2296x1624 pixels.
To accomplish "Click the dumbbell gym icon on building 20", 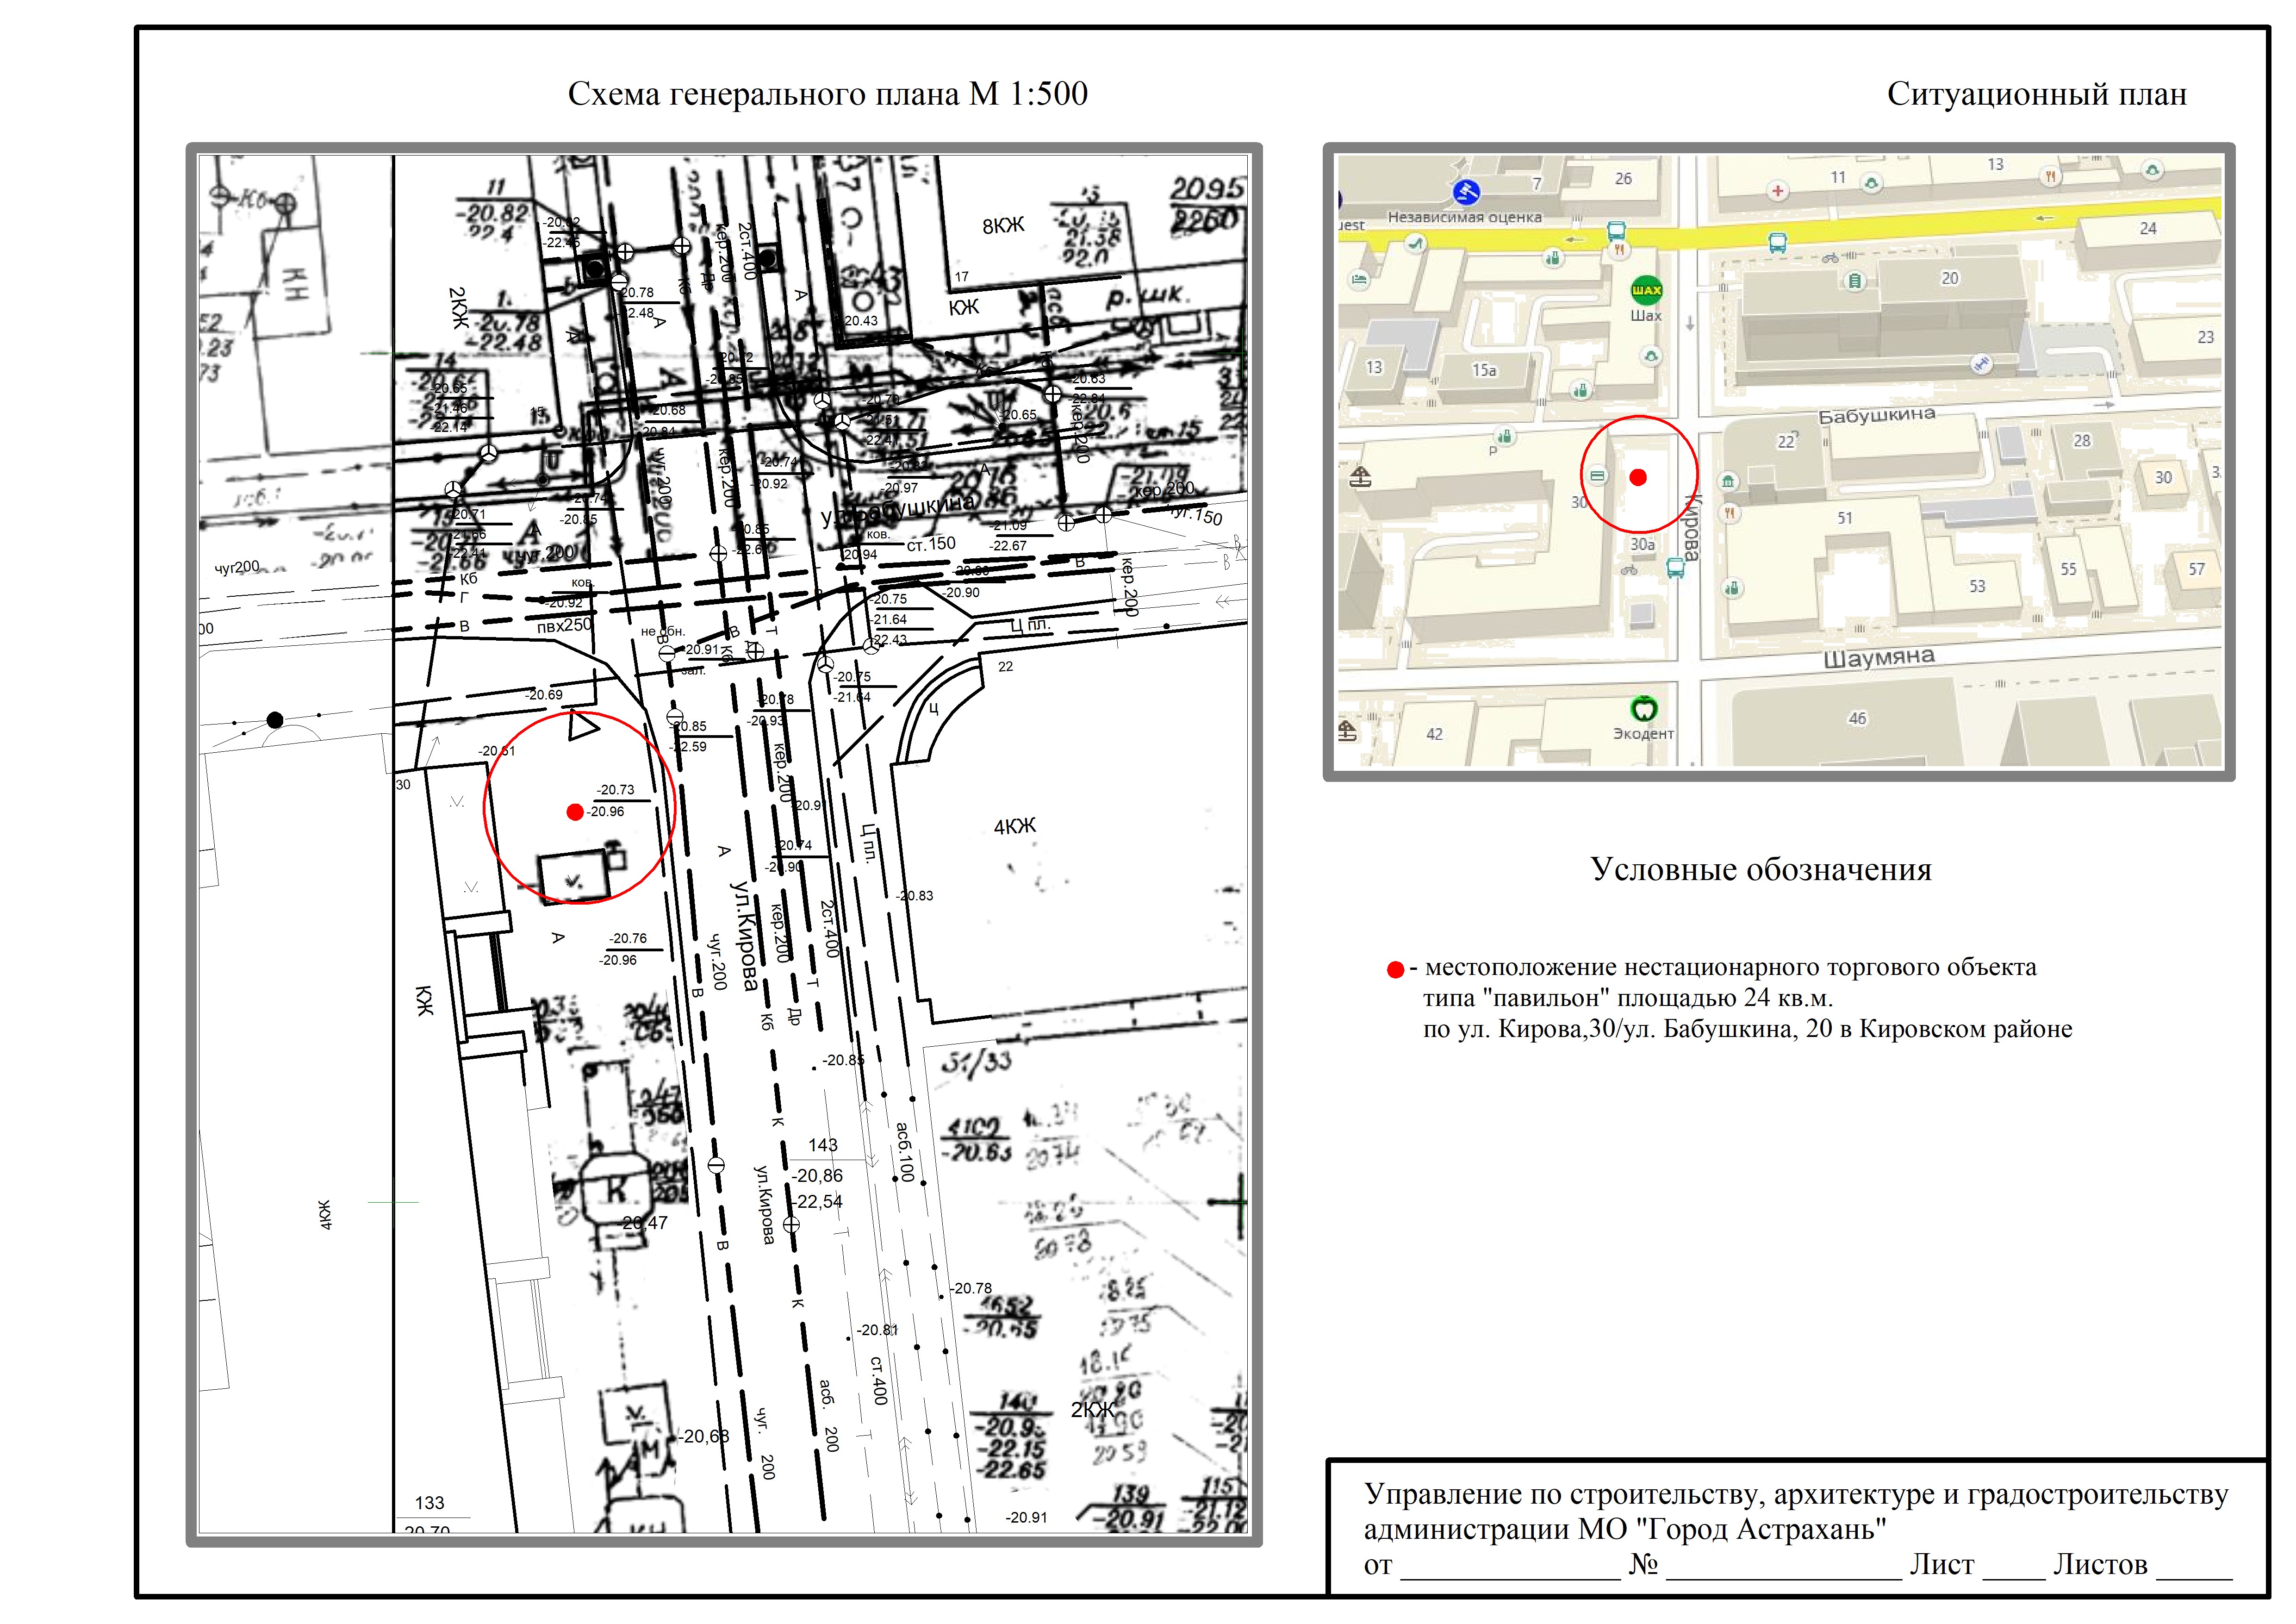I will tap(1980, 365).
